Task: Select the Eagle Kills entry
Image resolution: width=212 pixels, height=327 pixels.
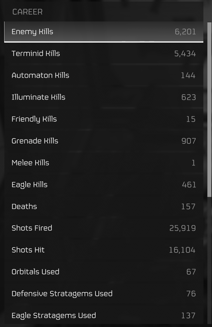Action: (104, 185)
